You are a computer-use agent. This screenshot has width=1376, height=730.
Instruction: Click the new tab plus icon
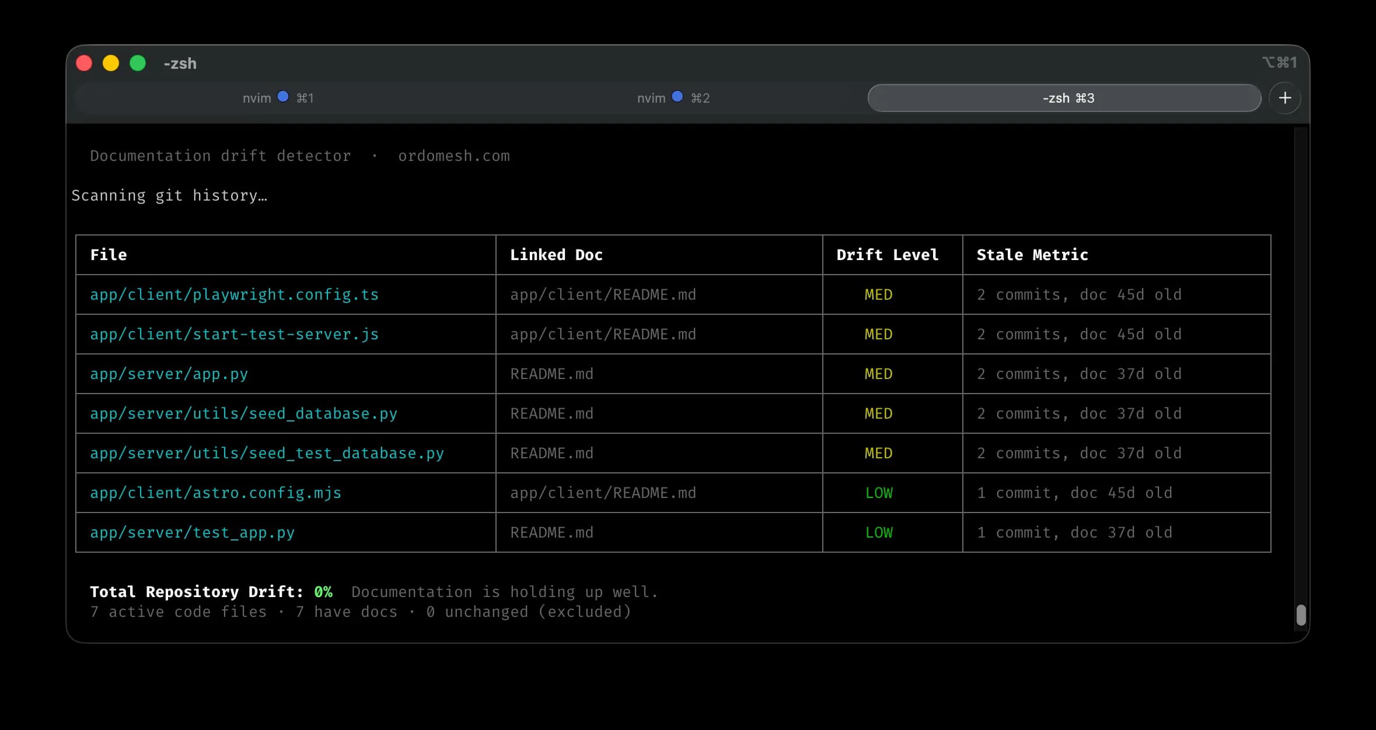[1286, 97]
